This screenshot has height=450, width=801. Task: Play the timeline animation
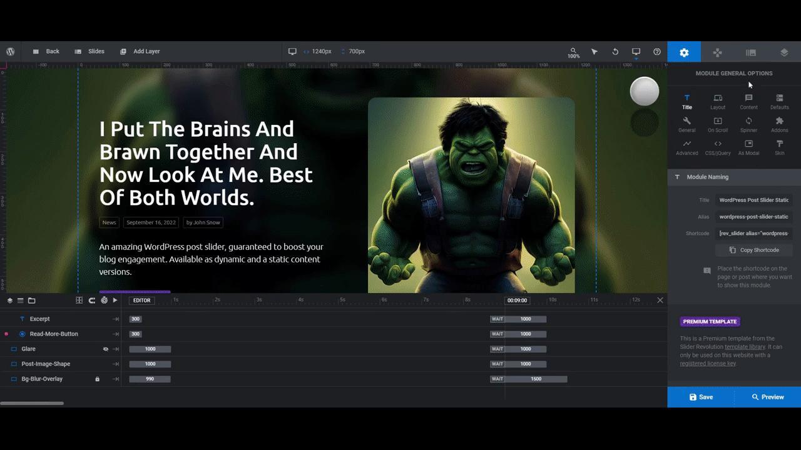pyautogui.click(x=115, y=301)
